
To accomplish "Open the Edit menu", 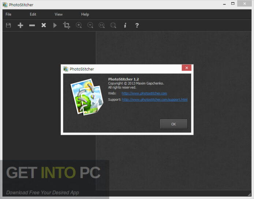I will (x=33, y=14).
